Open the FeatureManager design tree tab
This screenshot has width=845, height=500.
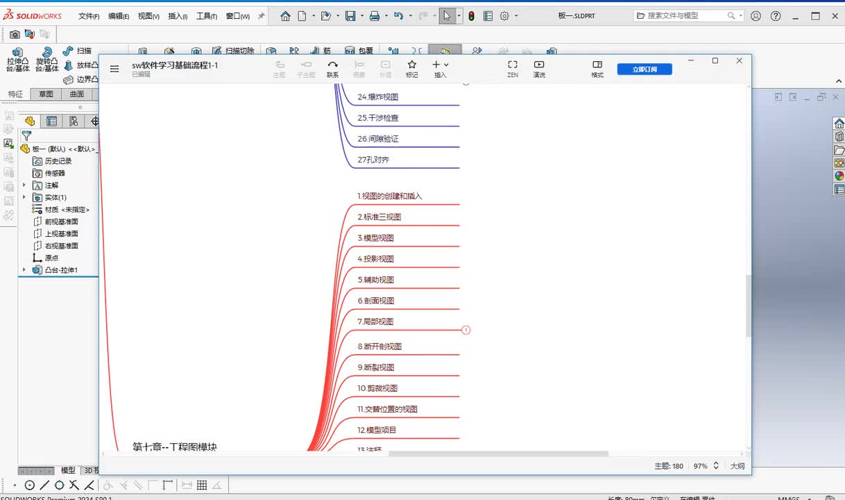[30, 122]
